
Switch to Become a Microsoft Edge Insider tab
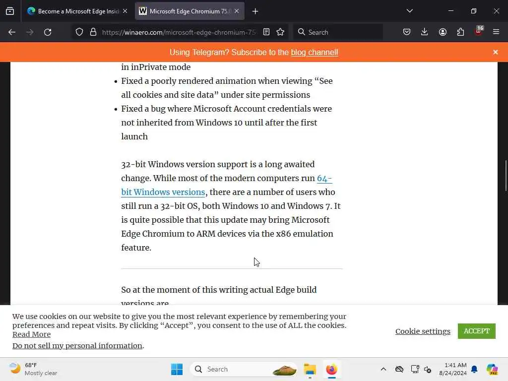pos(77,11)
